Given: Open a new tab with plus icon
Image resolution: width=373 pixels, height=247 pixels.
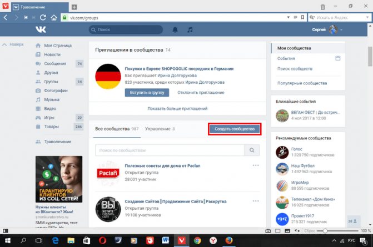Looking at the screenshot, I should point(74,7).
